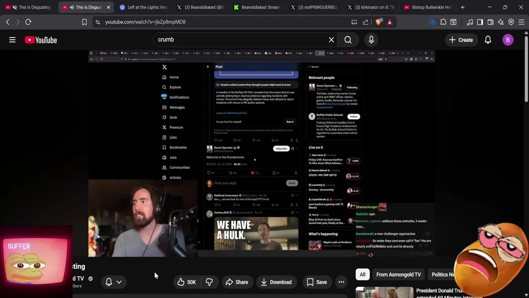
Task: Go to the YouTube home logo
Action: [x=41, y=40]
